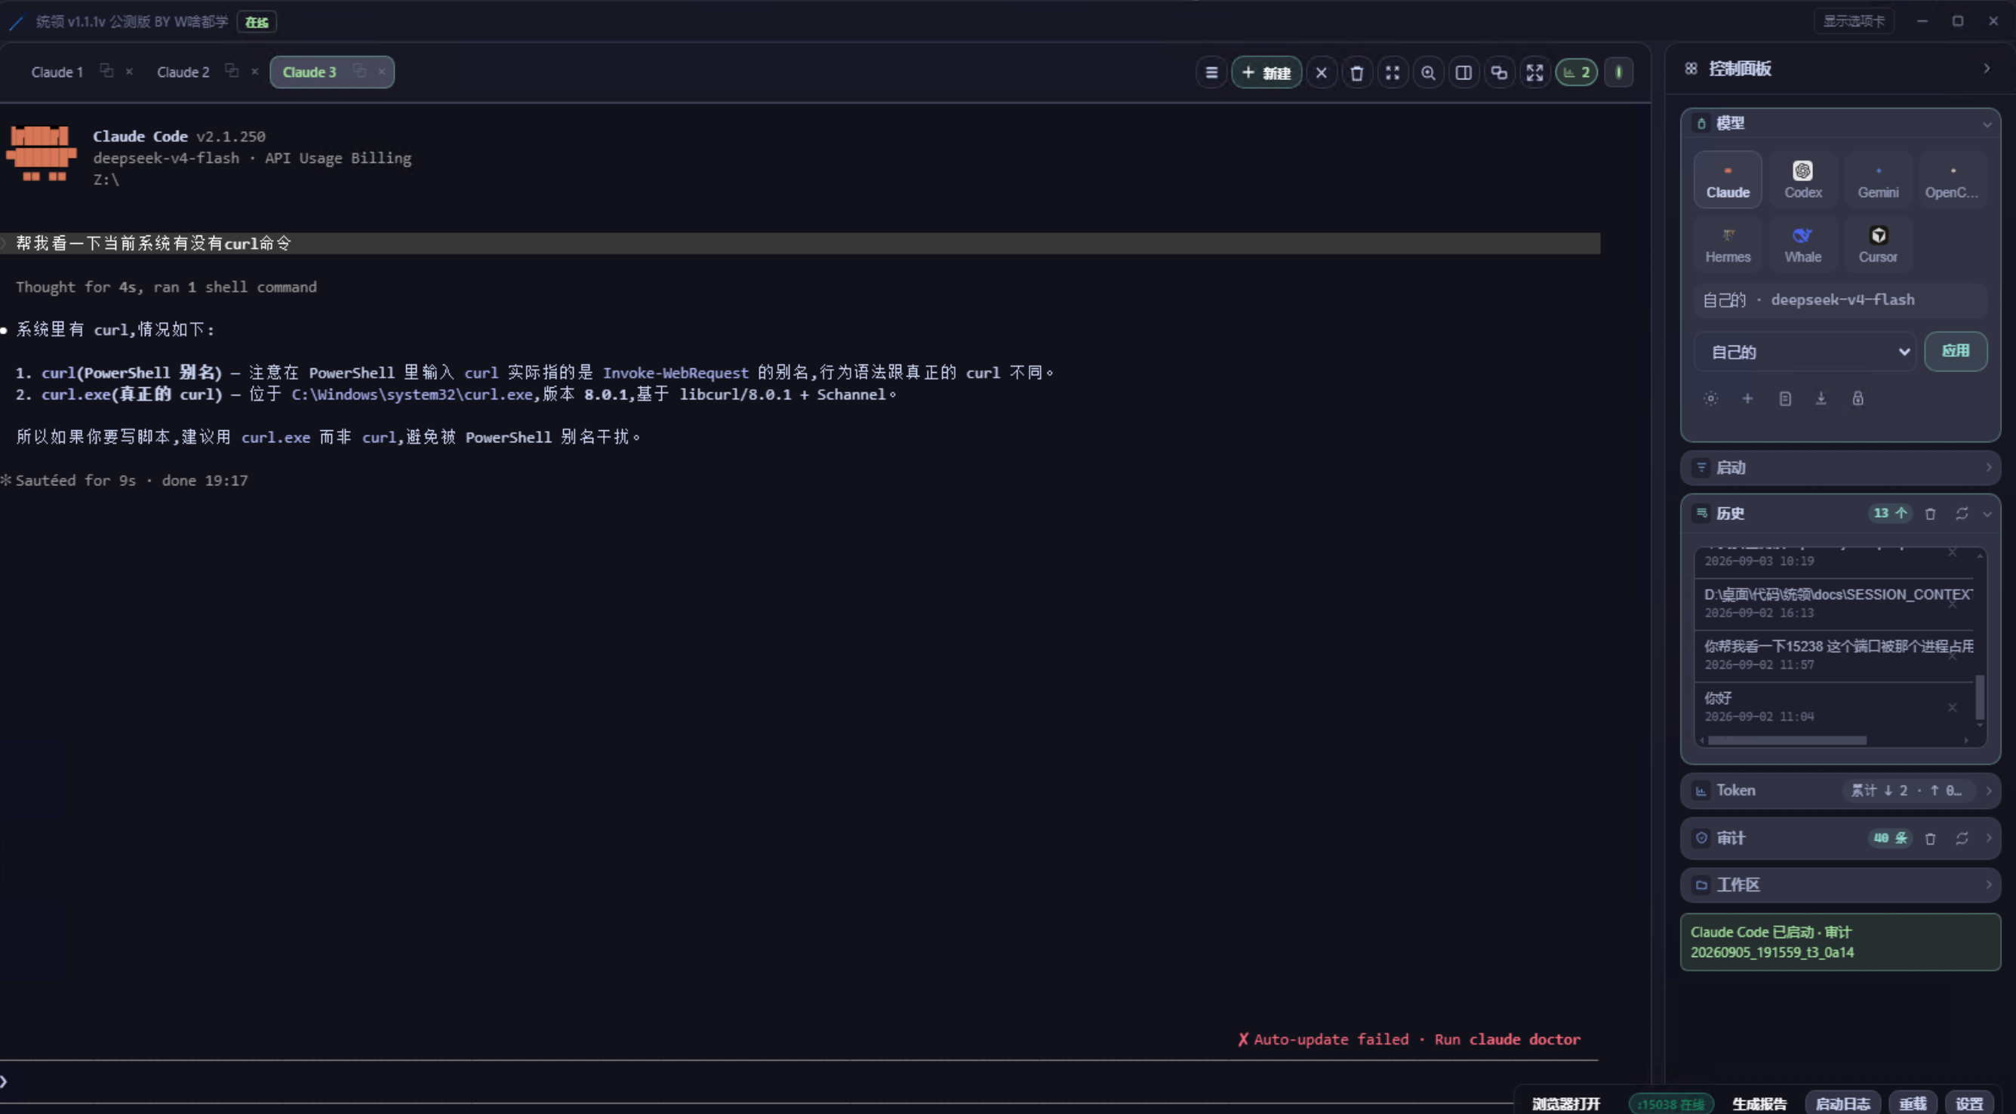Select the Gemini model tile
Screen dimensions: 2016x1114
(x=1877, y=179)
